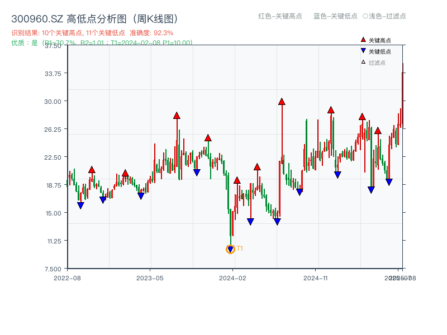
Task: Click the 30.00 y-axis label
Action: 53,102
